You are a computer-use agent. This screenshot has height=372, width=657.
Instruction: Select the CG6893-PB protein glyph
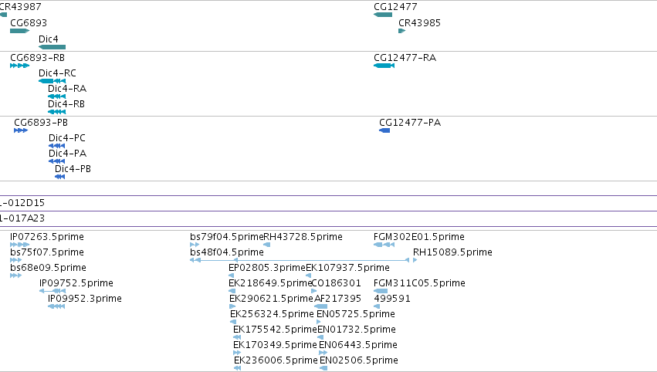21,130
